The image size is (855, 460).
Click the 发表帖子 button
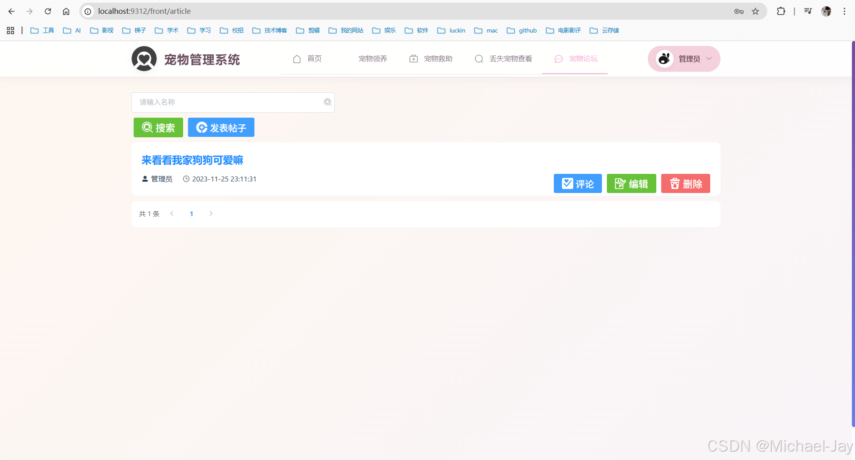tap(221, 127)
